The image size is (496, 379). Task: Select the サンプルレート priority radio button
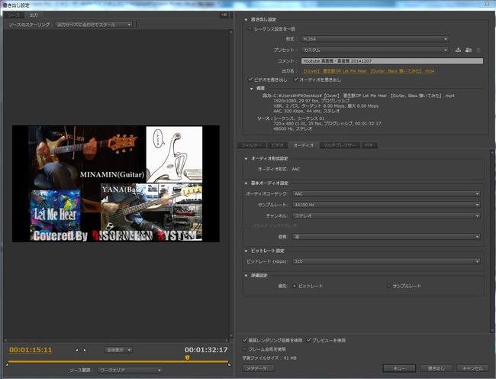tap(388, 286)
